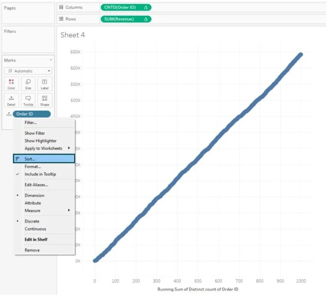The image size is (328, 296).
Task: Open the Marks card dropdown arrow
Action: coord(51,60)
